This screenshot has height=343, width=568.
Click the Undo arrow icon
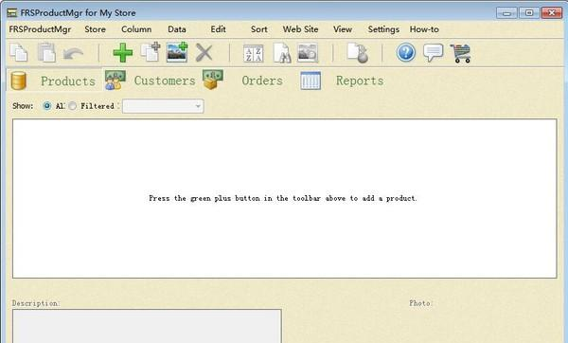[73, 54]
